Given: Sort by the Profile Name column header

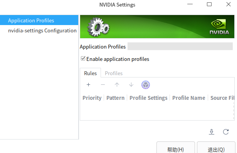Looking at the screenshot, I should (x=189, y=98).
